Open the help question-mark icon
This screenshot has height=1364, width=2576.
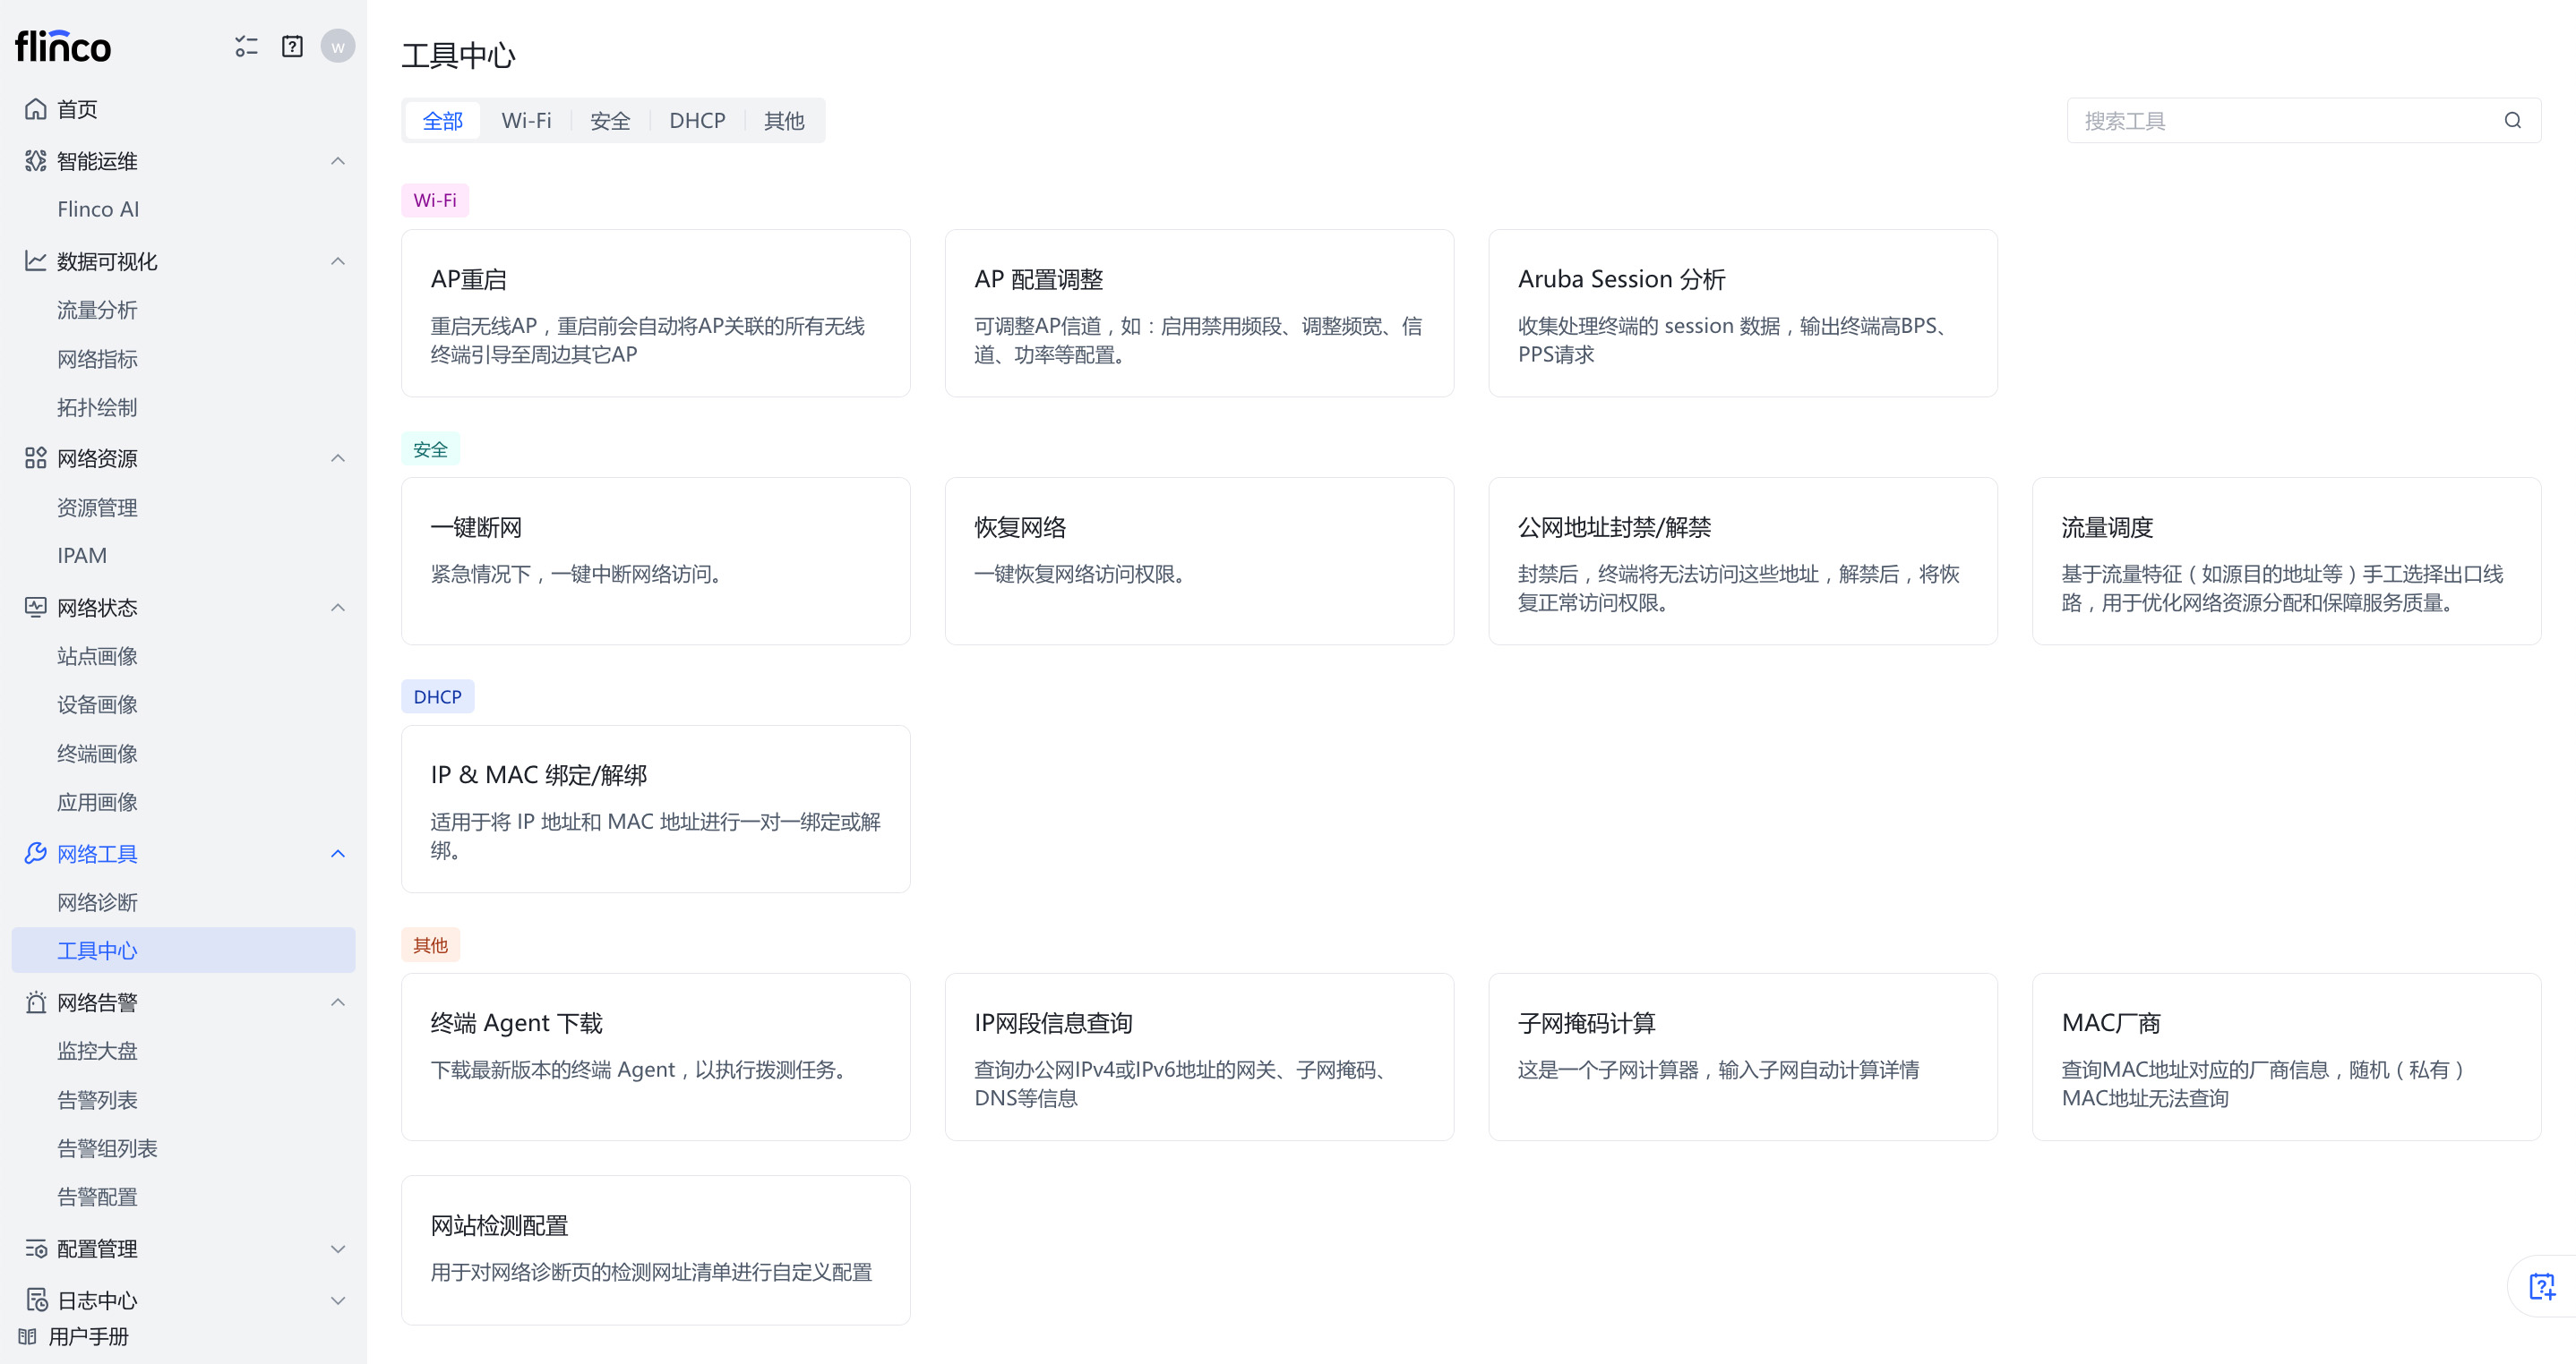(292, 47)
